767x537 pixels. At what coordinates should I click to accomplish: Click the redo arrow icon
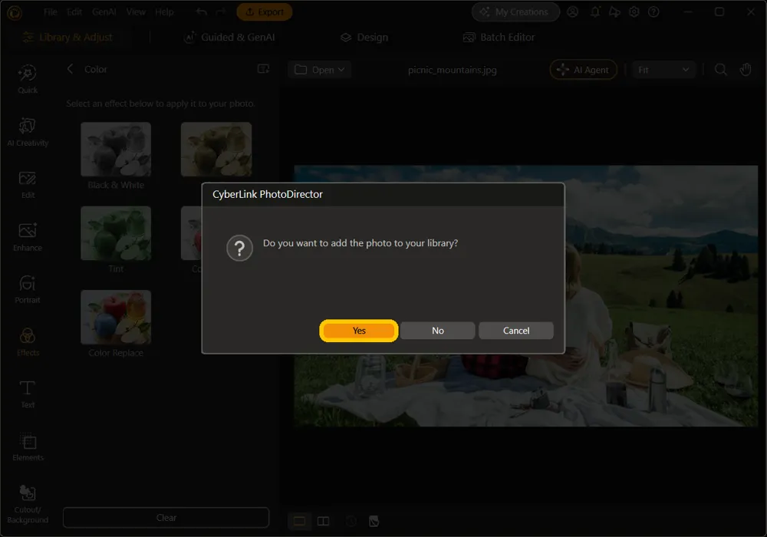[221, 12]
